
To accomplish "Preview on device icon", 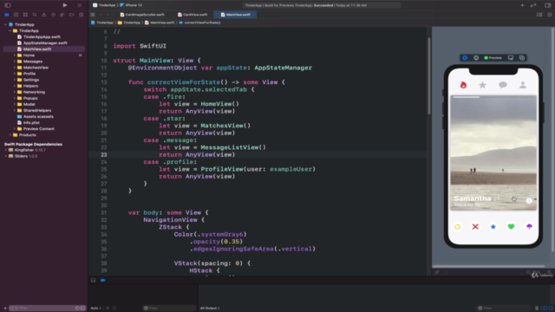I will tap(511, 58).
